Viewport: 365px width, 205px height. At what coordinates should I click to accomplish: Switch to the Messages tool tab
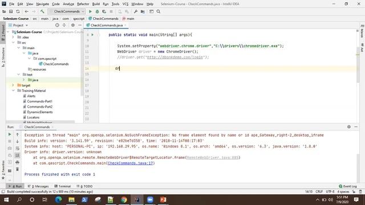(x=38, y=186)
